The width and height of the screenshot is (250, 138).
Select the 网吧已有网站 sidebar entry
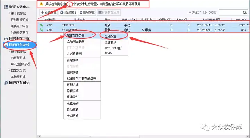[x=19, y=83]
